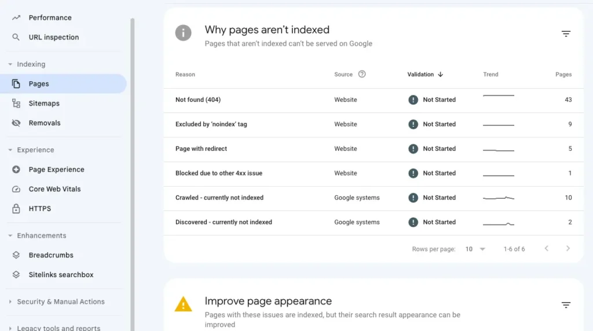The height and width of the screenshot is (331, 593).
Task: Expand Security & Manual Actions section
Action: [x=10, y=302]
